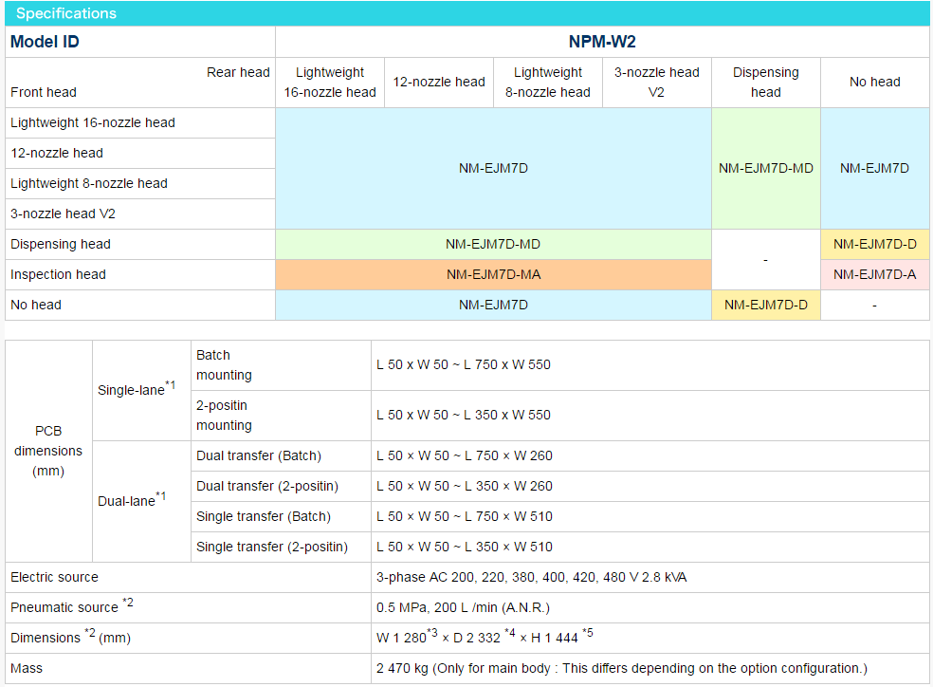933x687 pixels.
Task: Click the Pneumatic source label
Action: 71,606
